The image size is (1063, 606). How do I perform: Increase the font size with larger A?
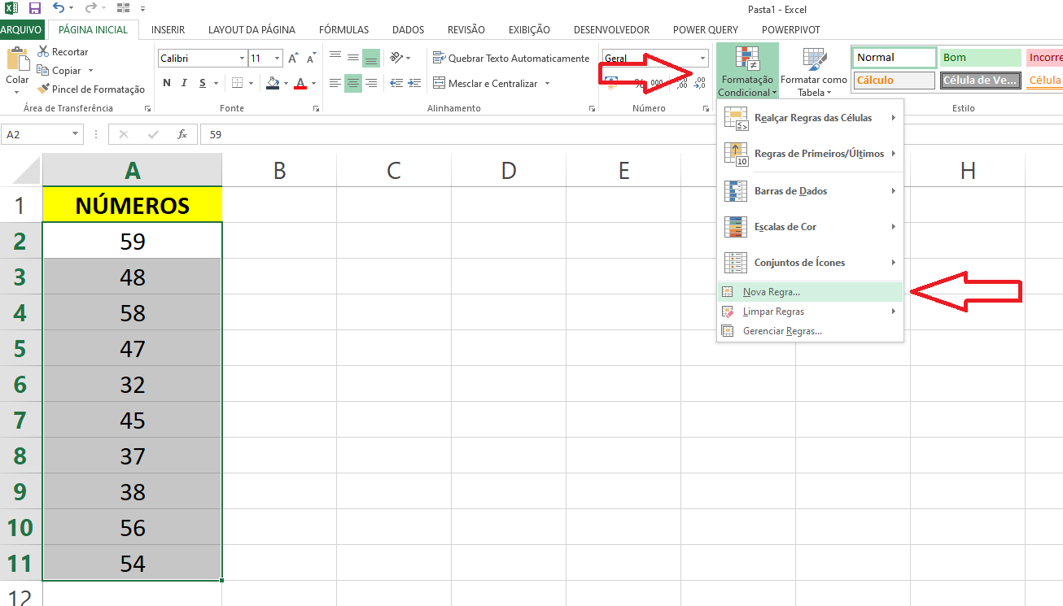tap(293, 59)
